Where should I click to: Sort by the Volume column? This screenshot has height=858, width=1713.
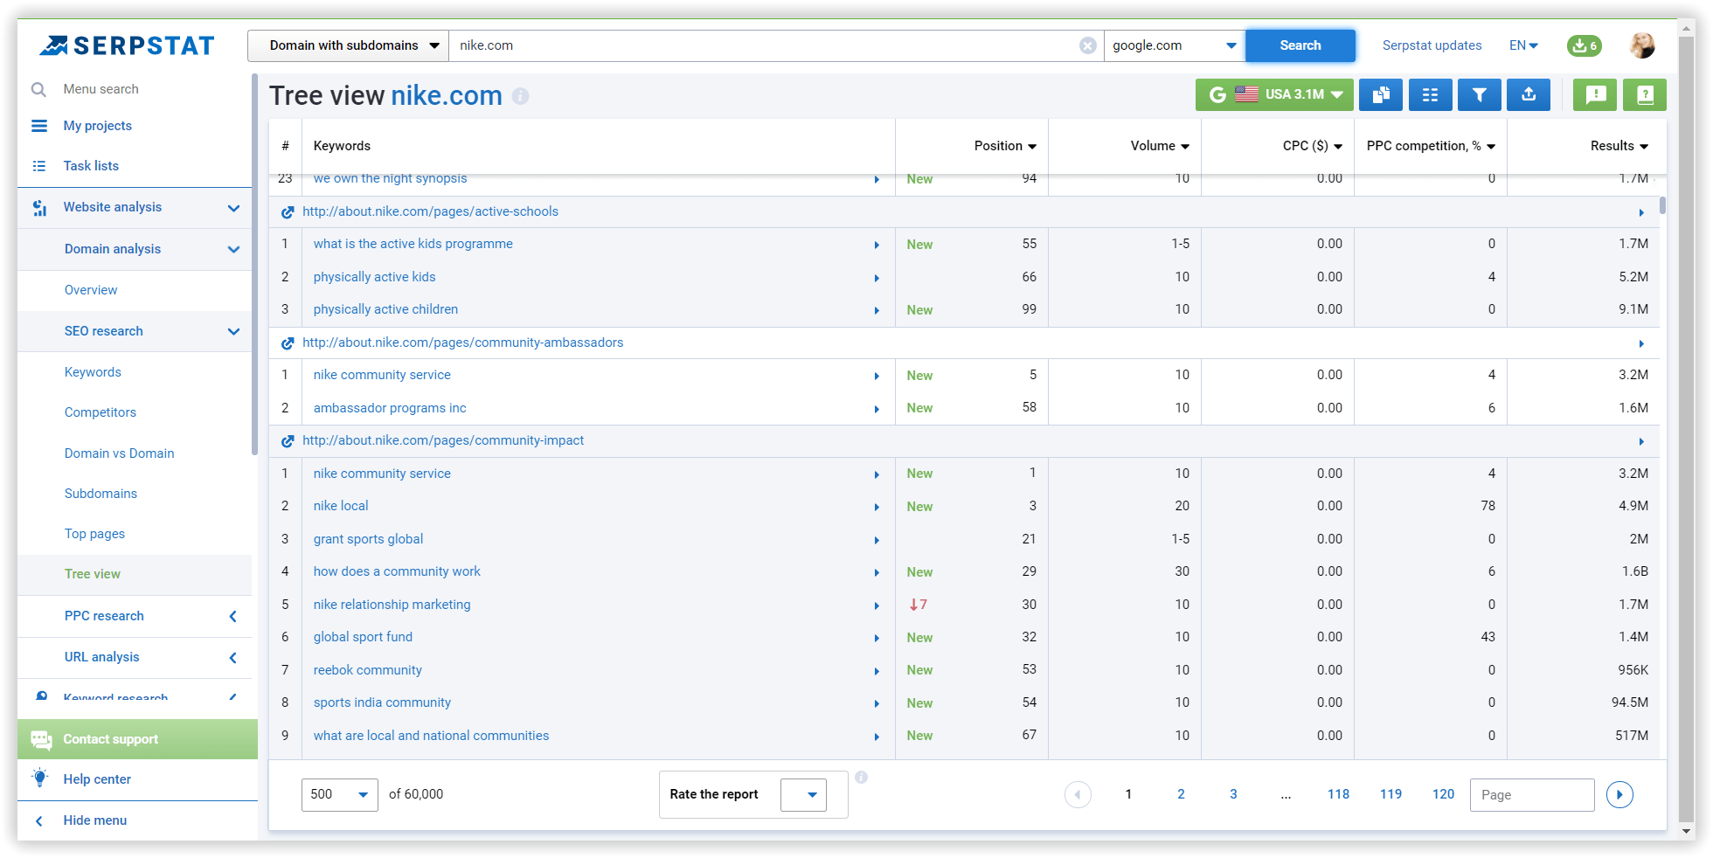click(1160, 146)
